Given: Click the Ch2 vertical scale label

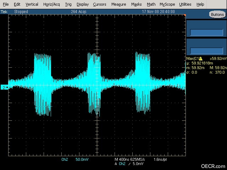Looking at the screenshot, I should 65,159.
